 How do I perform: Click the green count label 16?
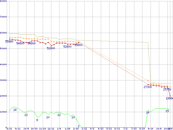15,110
